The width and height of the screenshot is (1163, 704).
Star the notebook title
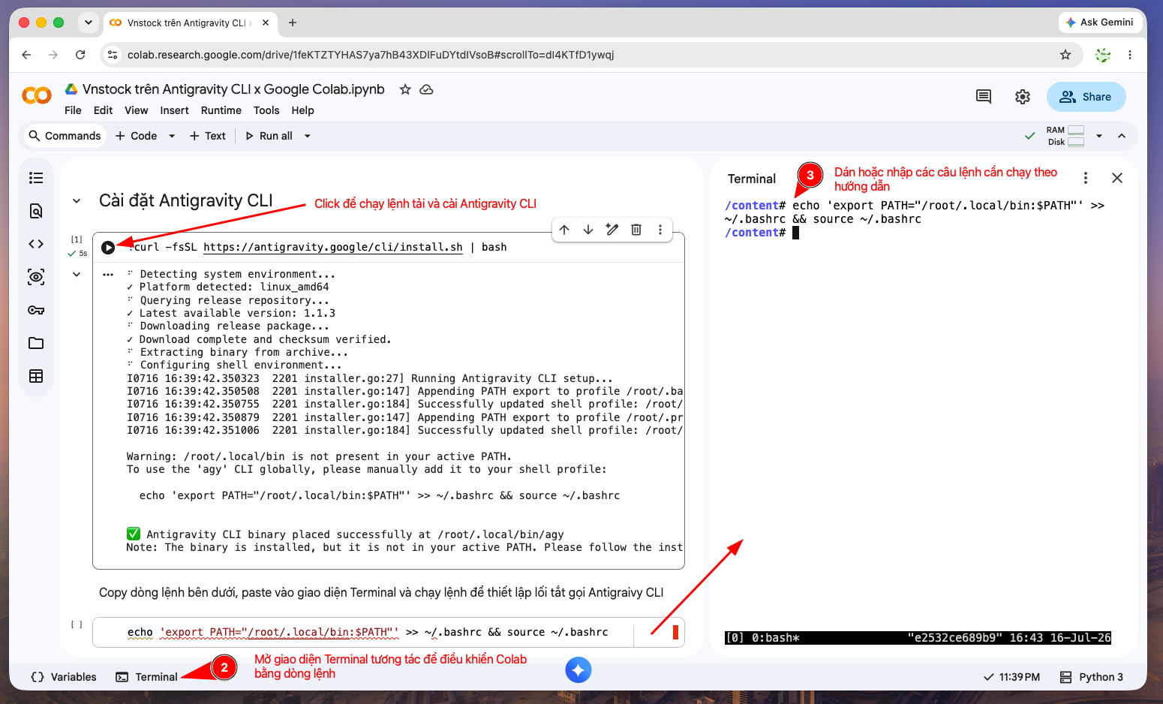(x=405, y=89)
